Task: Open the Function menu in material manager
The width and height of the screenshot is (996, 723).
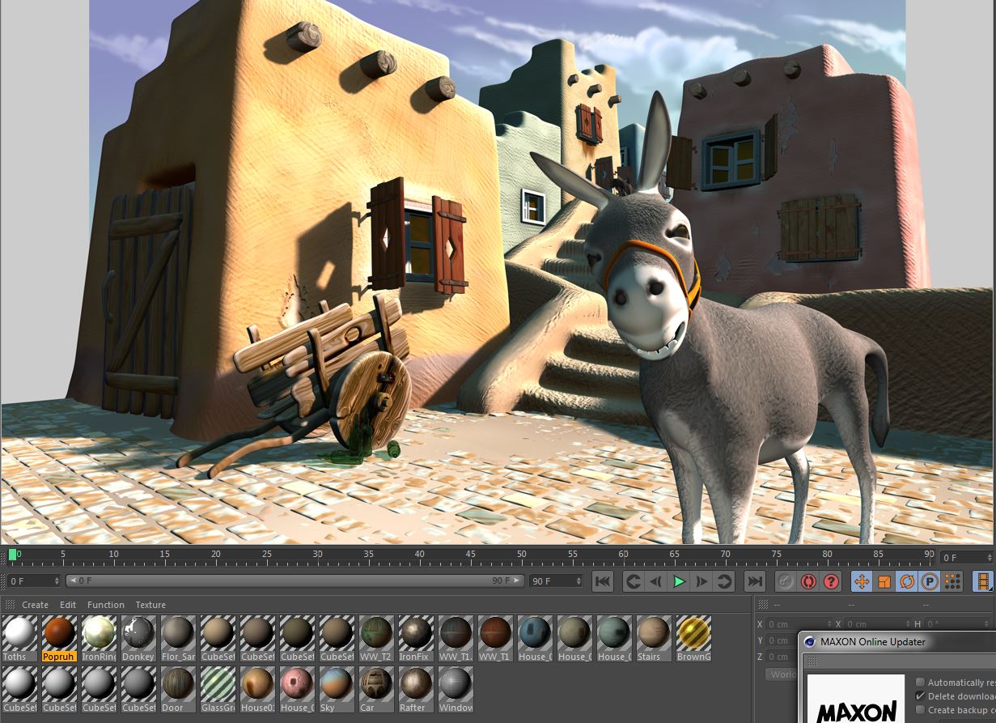Action: point(106,605)
